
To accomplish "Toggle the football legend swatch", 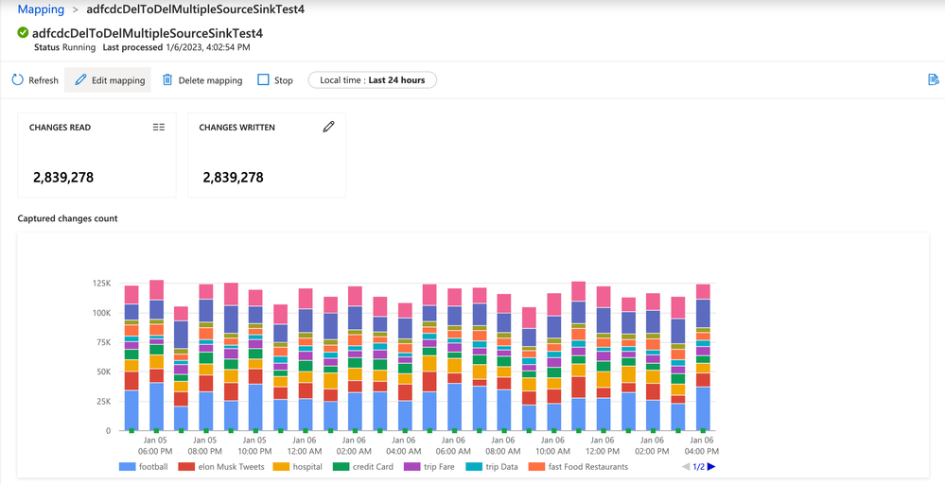I will pyautogui.click(x=127, y=467).
